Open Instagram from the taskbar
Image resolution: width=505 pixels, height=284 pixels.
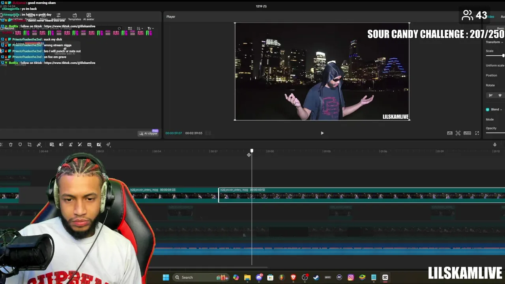coord(351,277)
